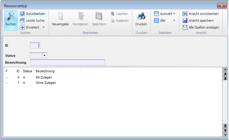Click Status A of Ohne Zulagen row
Image resolution: width=229 pixels, height=140 pixels.
24,83
